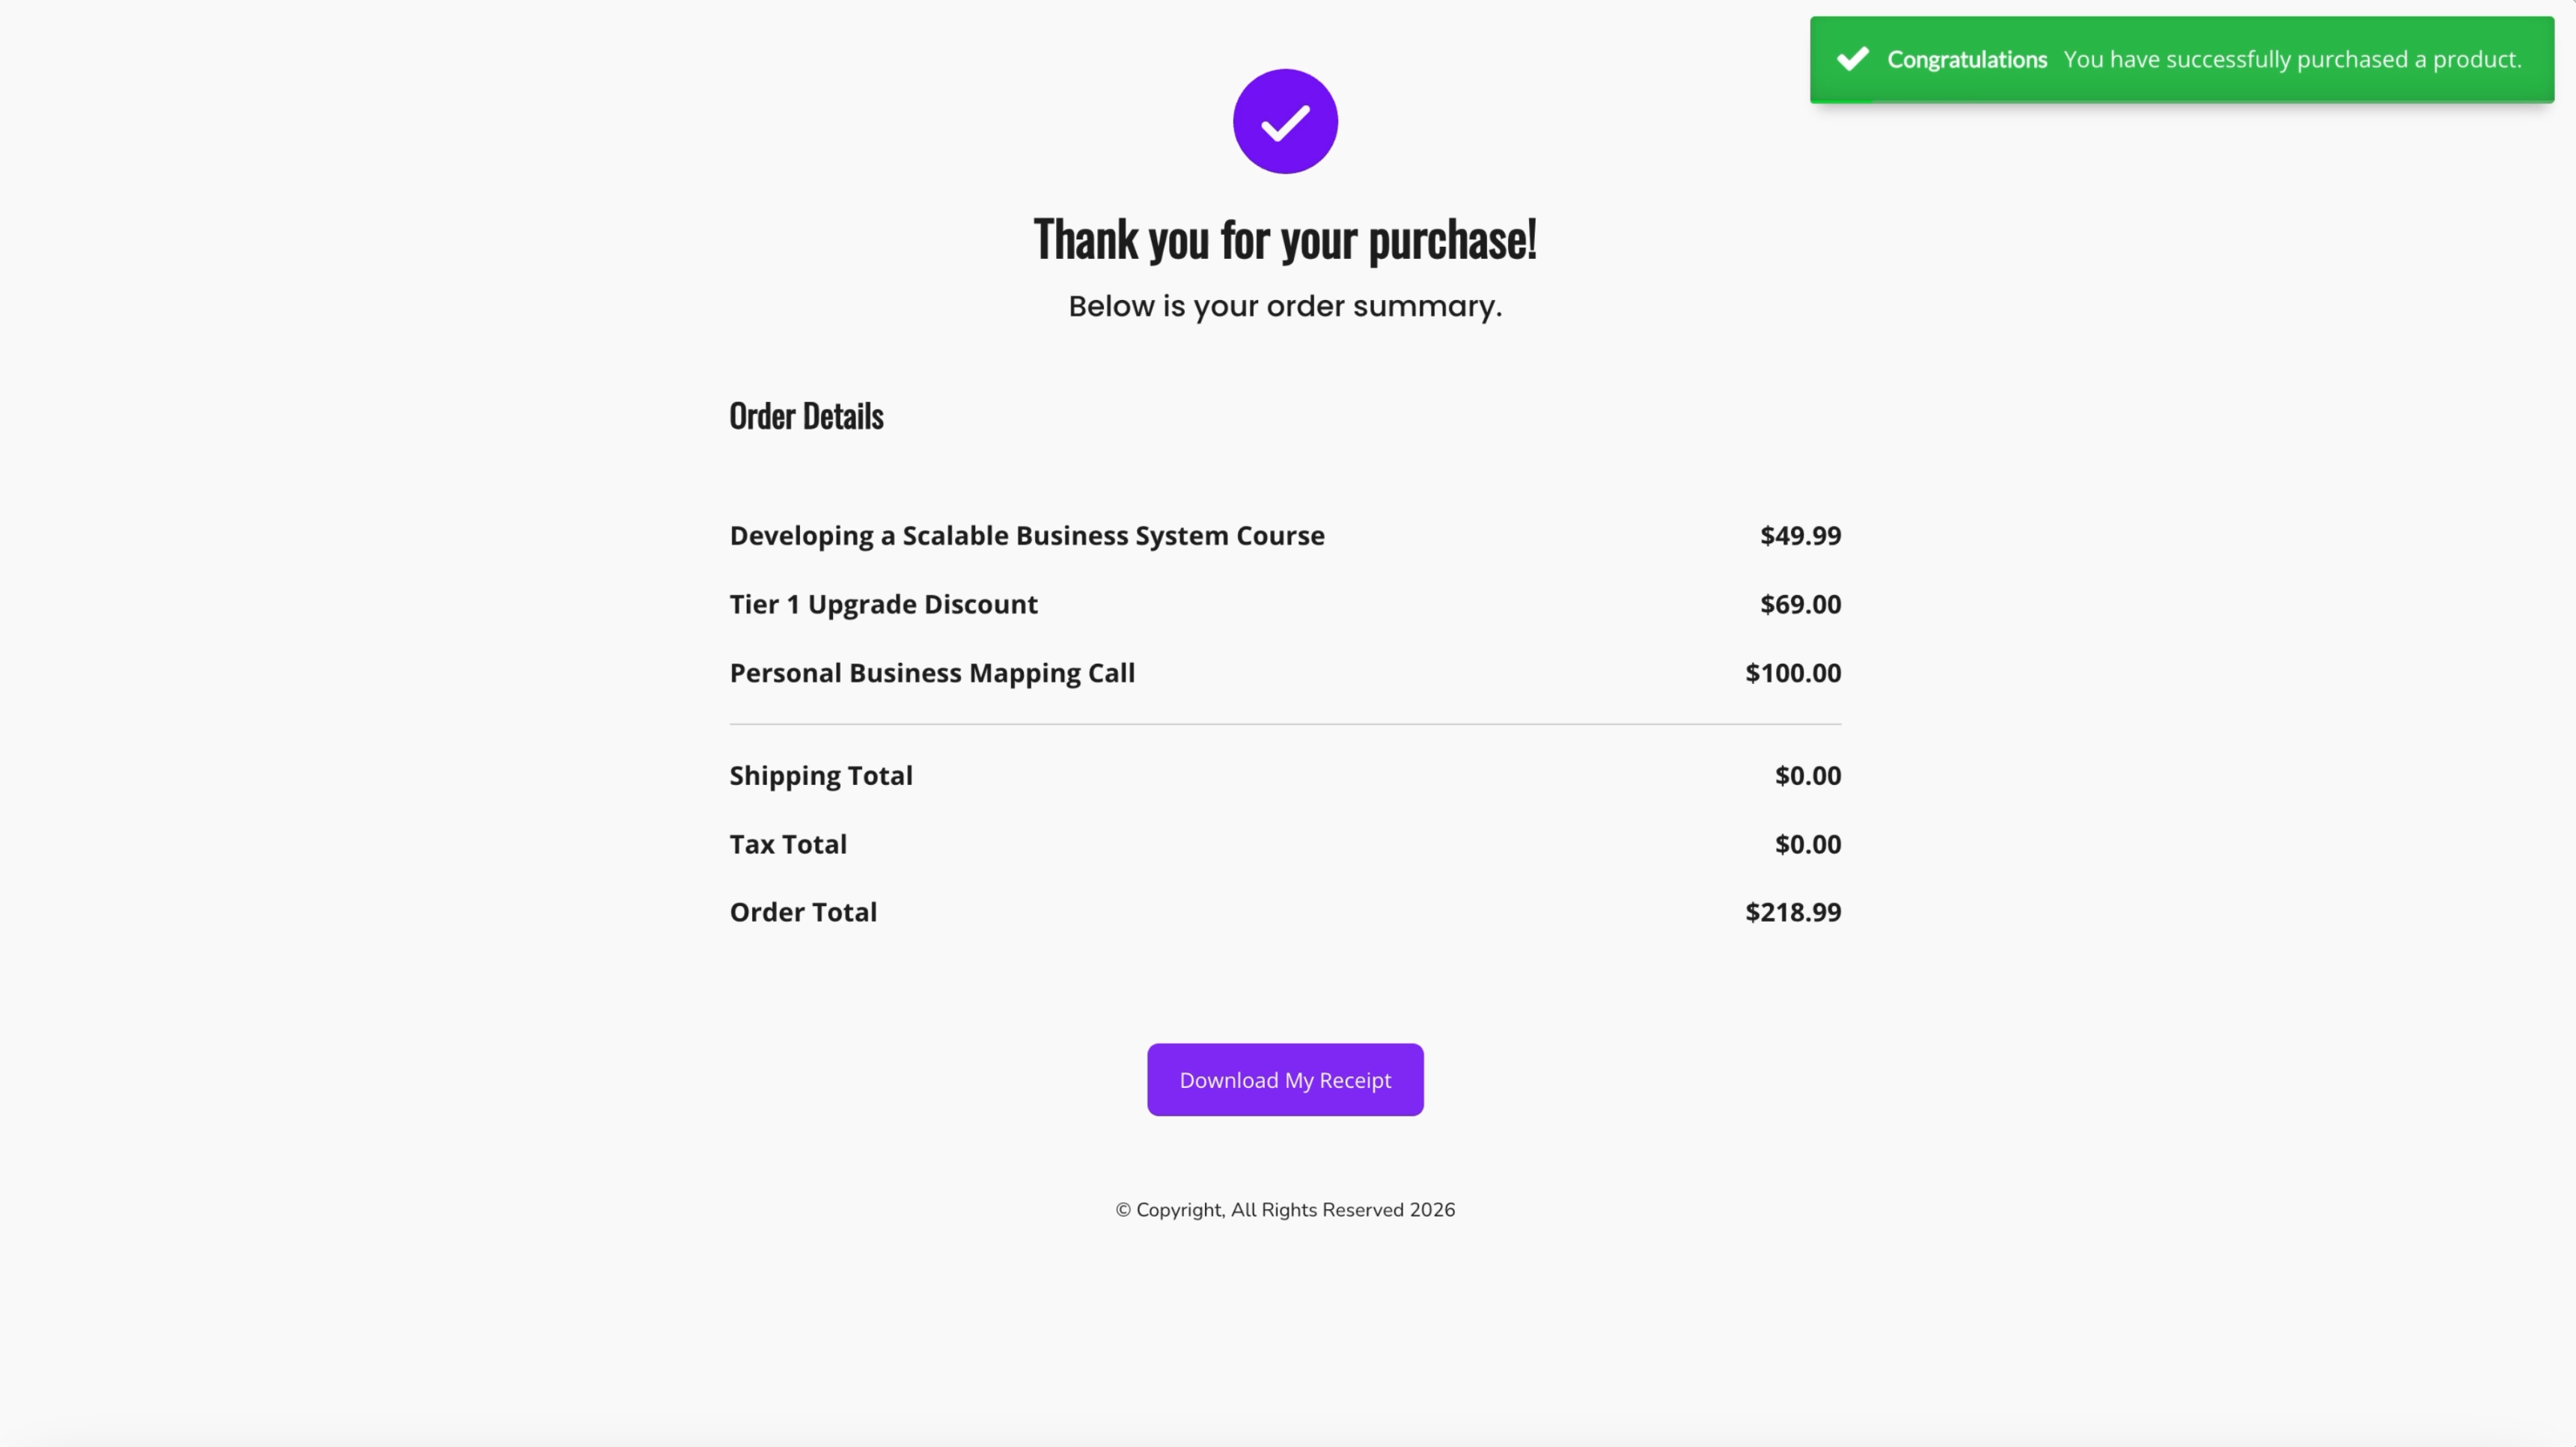
Task: Click the Tier 1 Upgrade Discount line
Action: coord(883,604)
